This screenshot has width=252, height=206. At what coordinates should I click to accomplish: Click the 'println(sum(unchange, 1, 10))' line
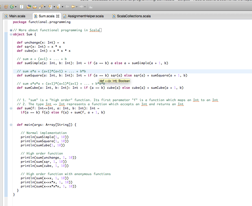point(48,158)
